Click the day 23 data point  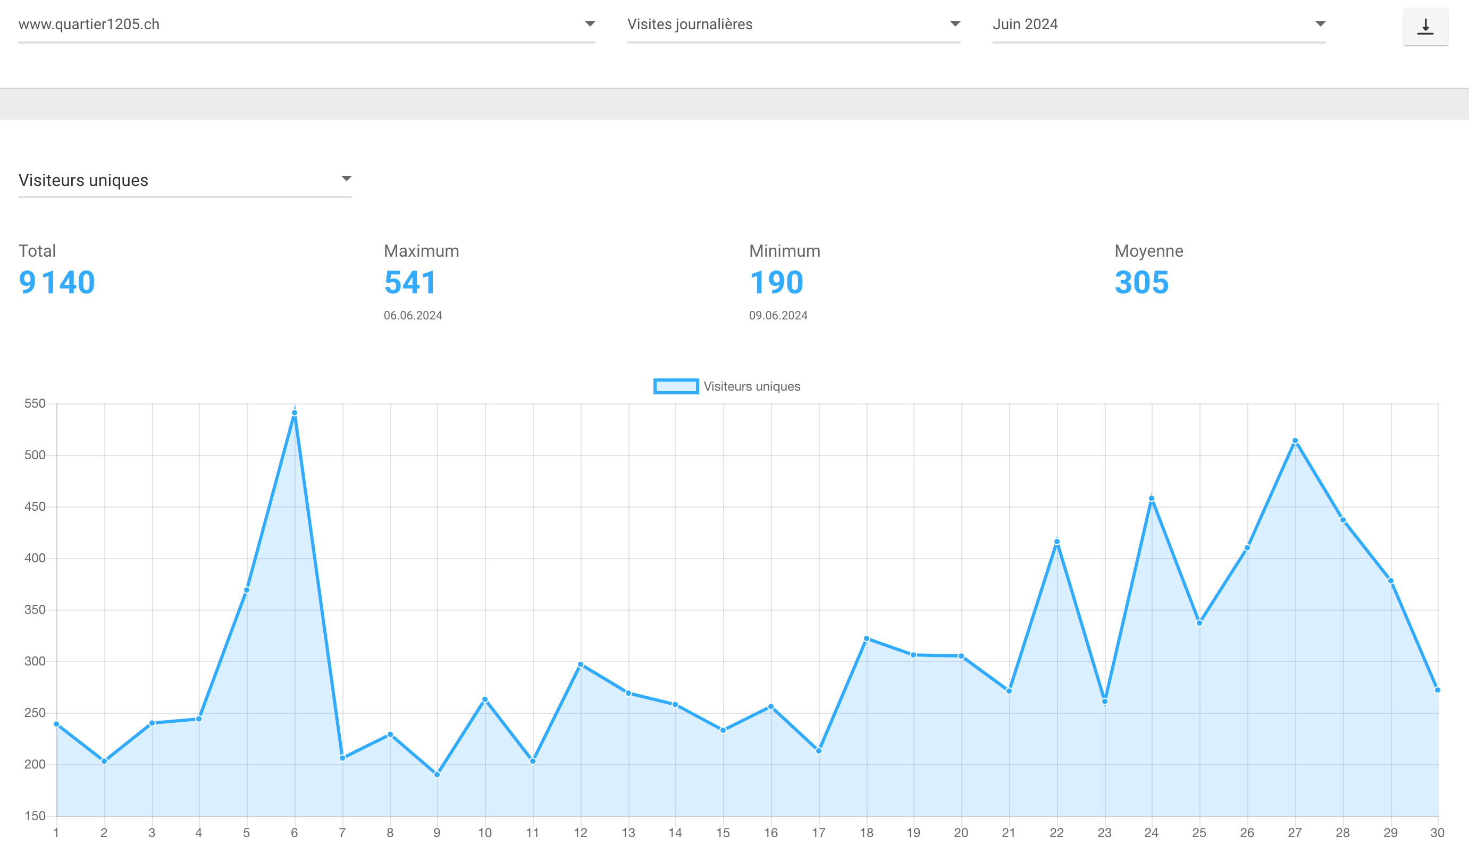point(1105,702)
